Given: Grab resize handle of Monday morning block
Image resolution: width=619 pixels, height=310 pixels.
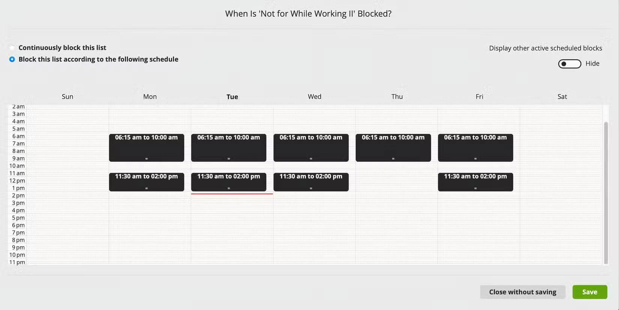Looking at the screenshot, I should (146, 159).
